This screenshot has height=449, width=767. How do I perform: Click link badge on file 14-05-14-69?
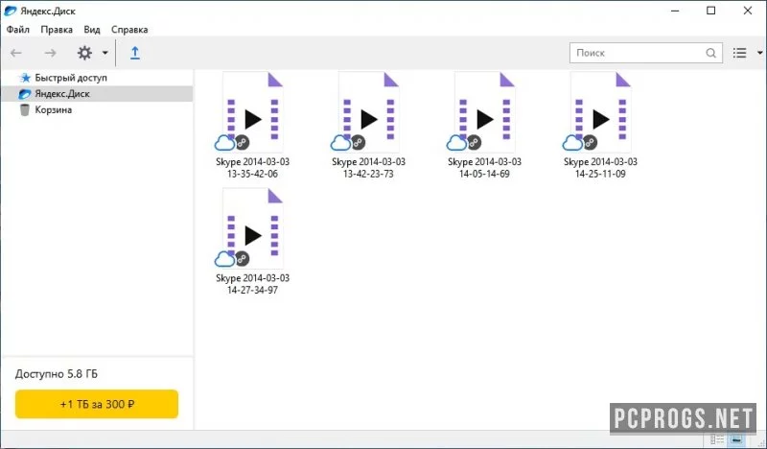[x=474, y=143]
